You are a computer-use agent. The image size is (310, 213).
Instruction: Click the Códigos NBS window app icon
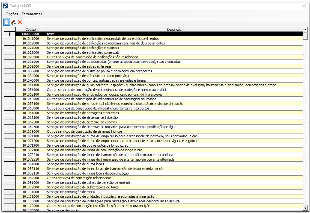(6, 6)
